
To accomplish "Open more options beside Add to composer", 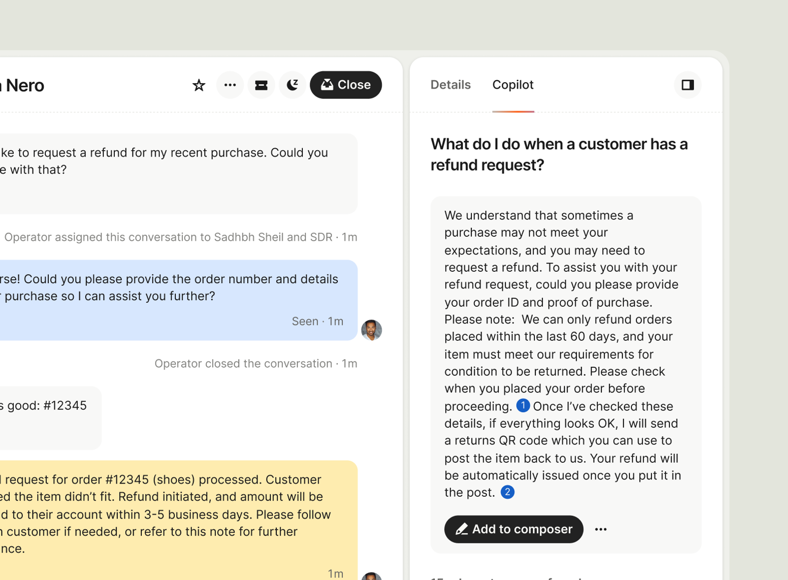I will pos(601,529).
